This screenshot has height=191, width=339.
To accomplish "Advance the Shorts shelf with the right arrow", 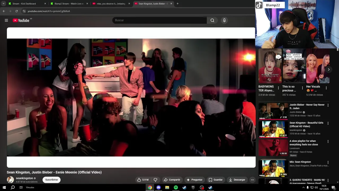I will 329,70.
